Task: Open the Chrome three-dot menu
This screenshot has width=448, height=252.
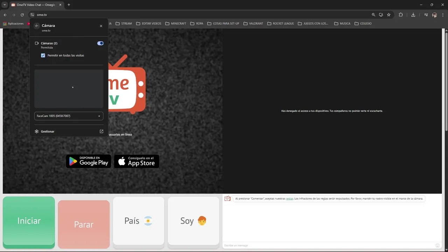Action: click(x=443, y=15)
